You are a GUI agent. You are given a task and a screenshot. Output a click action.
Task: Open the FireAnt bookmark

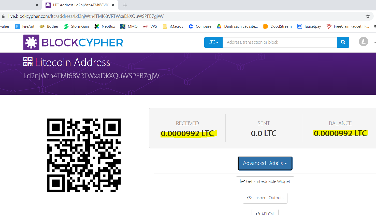point(25,26)
